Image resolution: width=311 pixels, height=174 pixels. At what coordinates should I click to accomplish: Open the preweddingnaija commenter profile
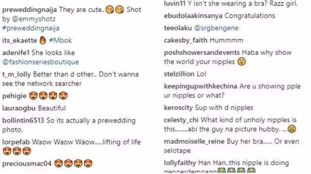click(x=29, y=10)
